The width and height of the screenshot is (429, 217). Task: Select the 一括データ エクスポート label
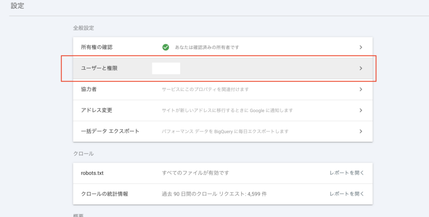[x=110, y=131]
